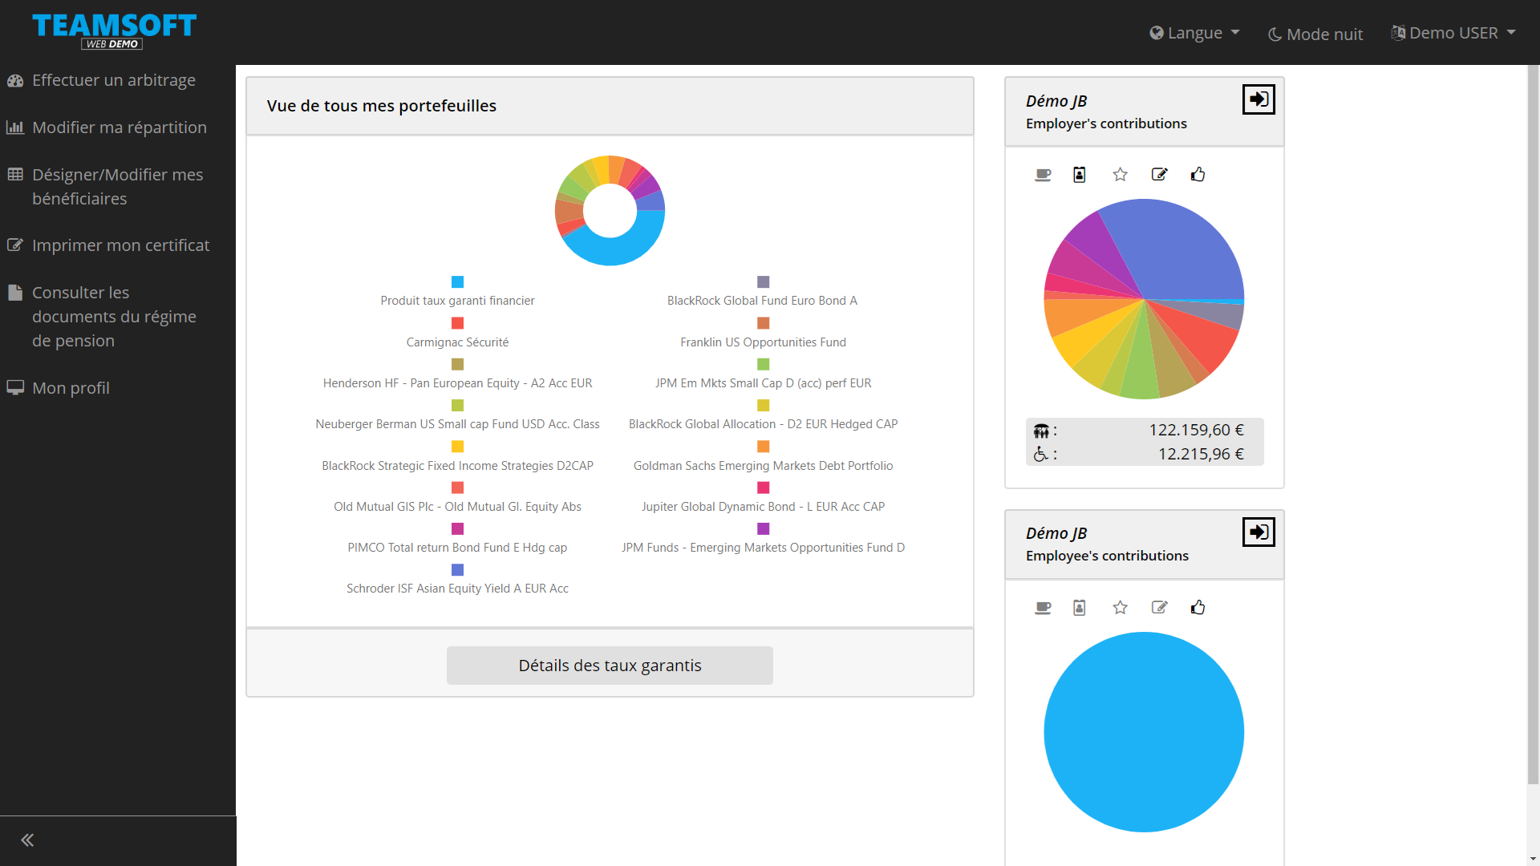Open the Langue language dropdown
Viewport: 1540px width, 866px height.
tap(1194, 33)
